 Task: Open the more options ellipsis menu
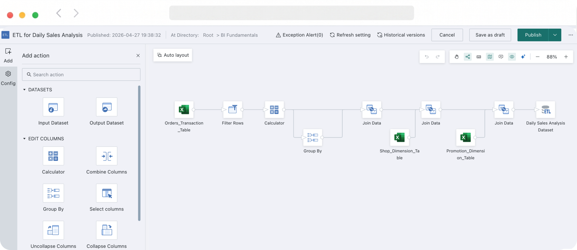571,35
